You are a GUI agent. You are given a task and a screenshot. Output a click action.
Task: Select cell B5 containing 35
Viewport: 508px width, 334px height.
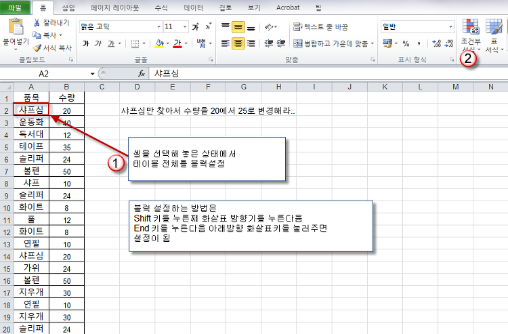tap(67, 147)
